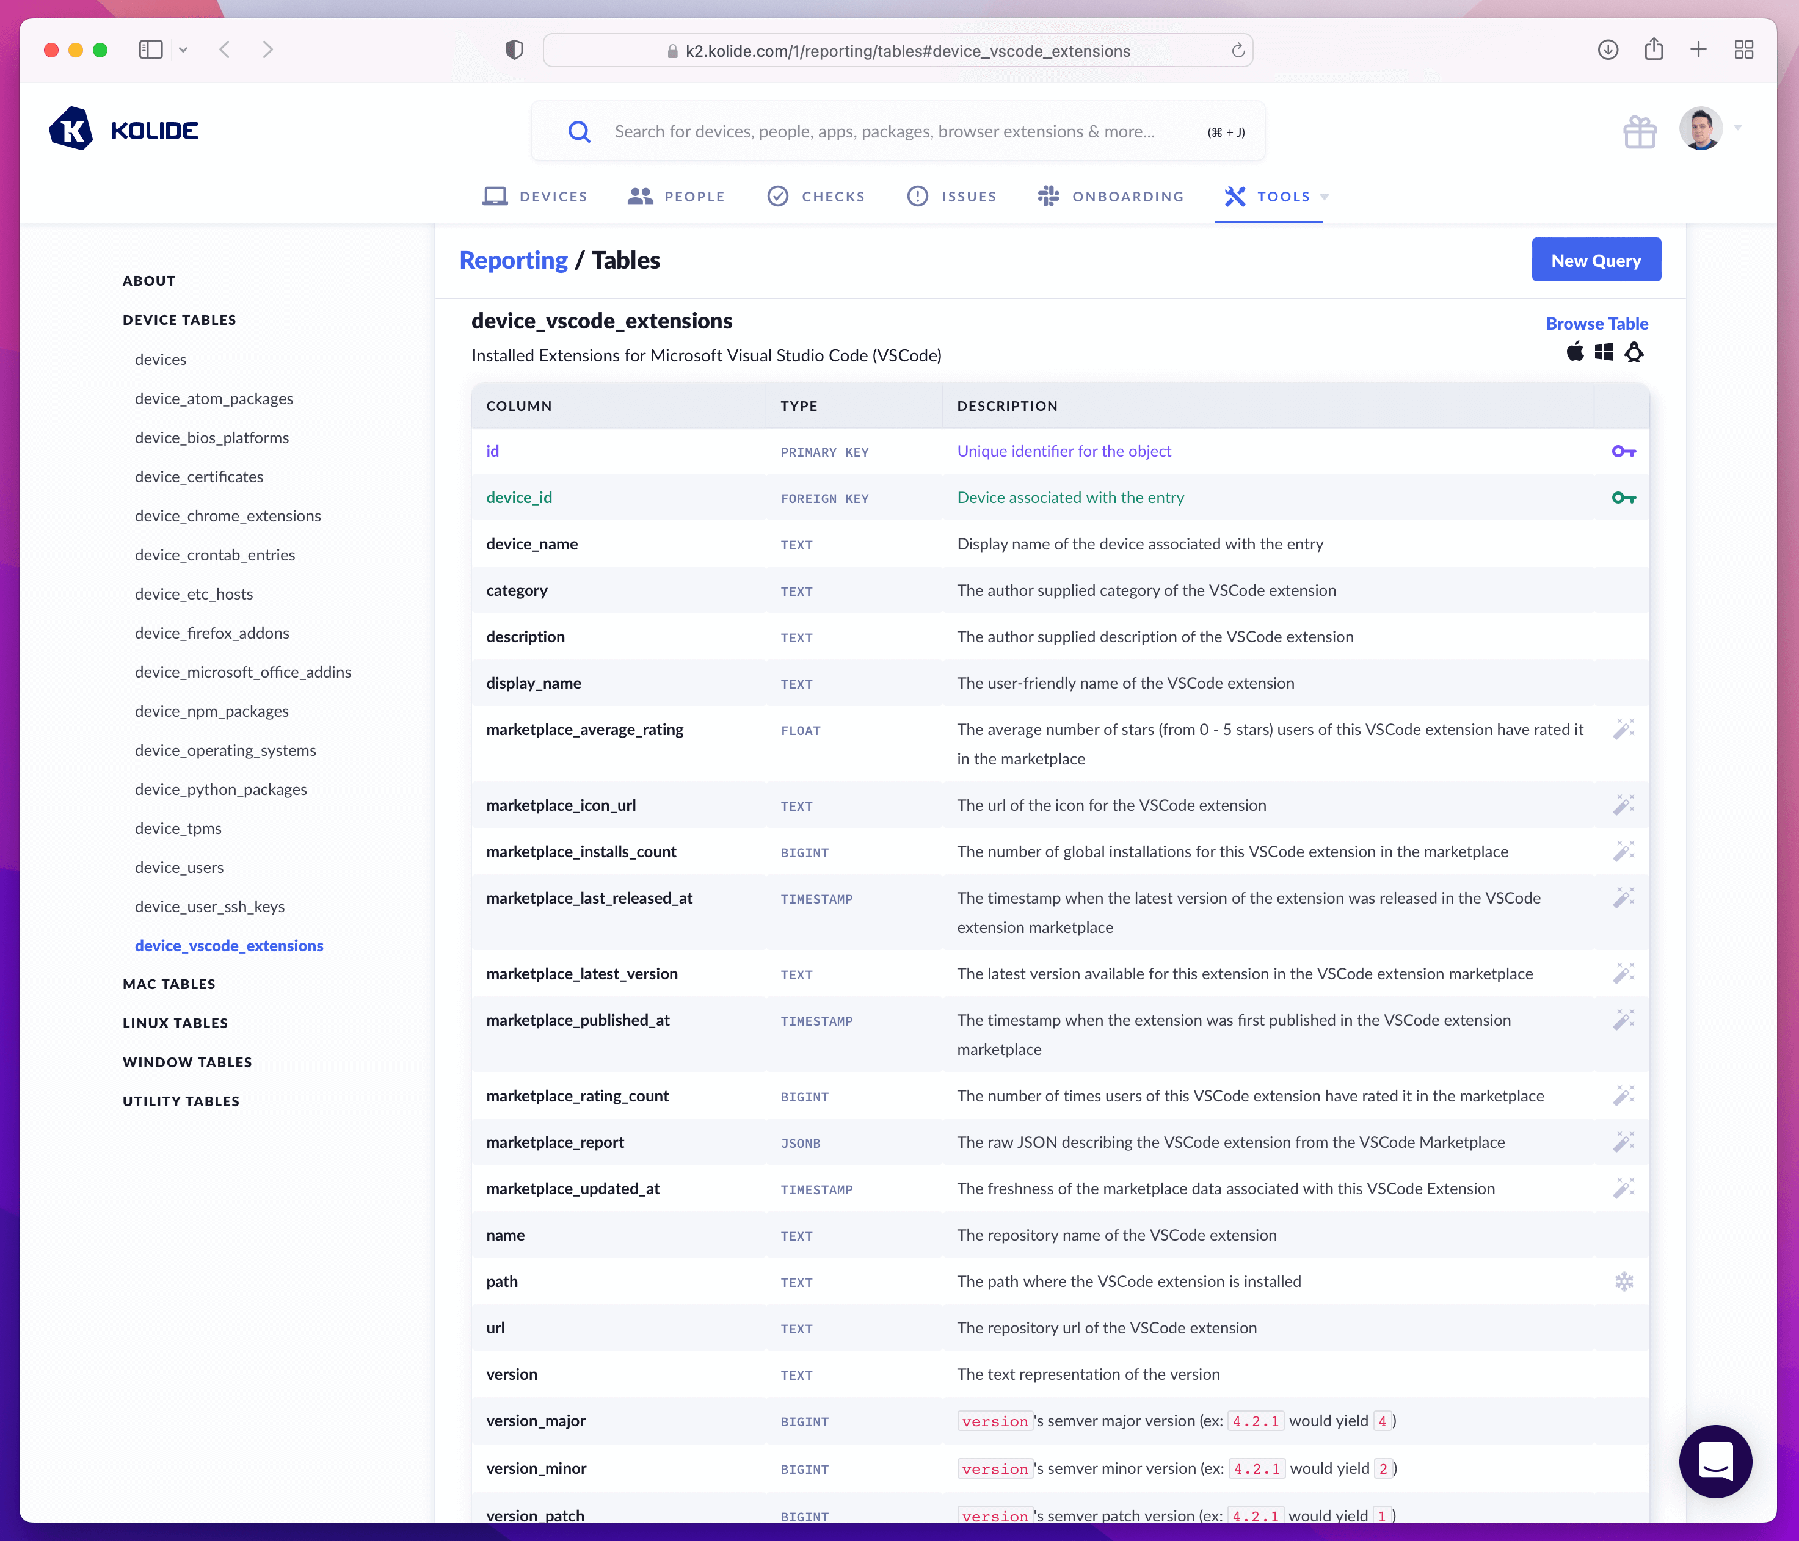Open the gift box rewards icon
1799x1541 pixels.
1639,132
